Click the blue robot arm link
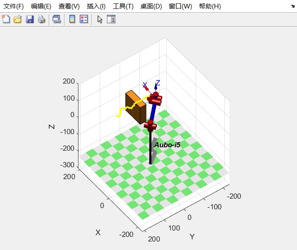Viewport: 297px width, 250px height. (x=153, y=112)
